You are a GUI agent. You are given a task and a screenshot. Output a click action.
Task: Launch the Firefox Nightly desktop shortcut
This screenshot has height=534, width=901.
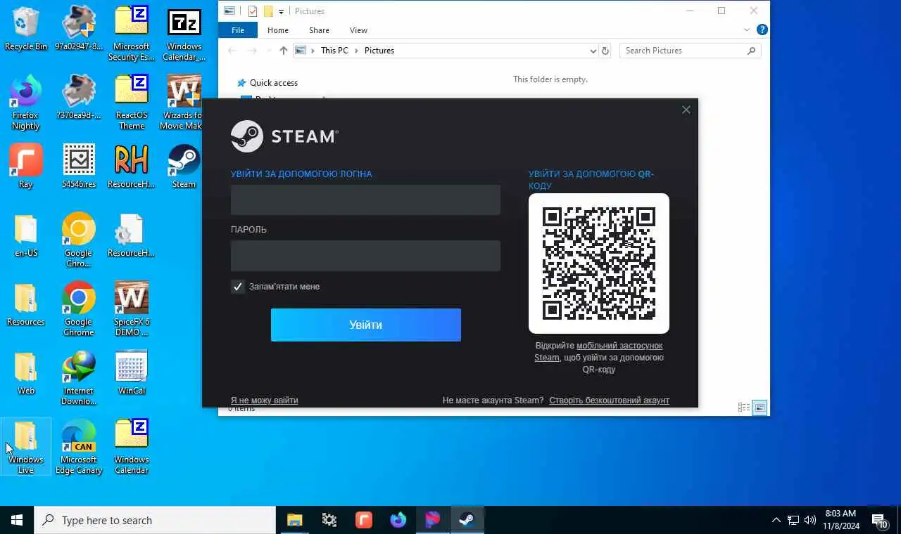(x=26, y=103)
